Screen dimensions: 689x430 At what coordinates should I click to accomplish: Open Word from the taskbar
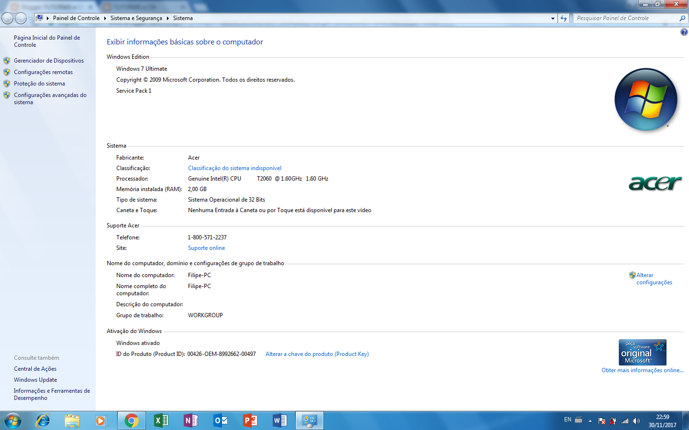click(x=279, y=420)
